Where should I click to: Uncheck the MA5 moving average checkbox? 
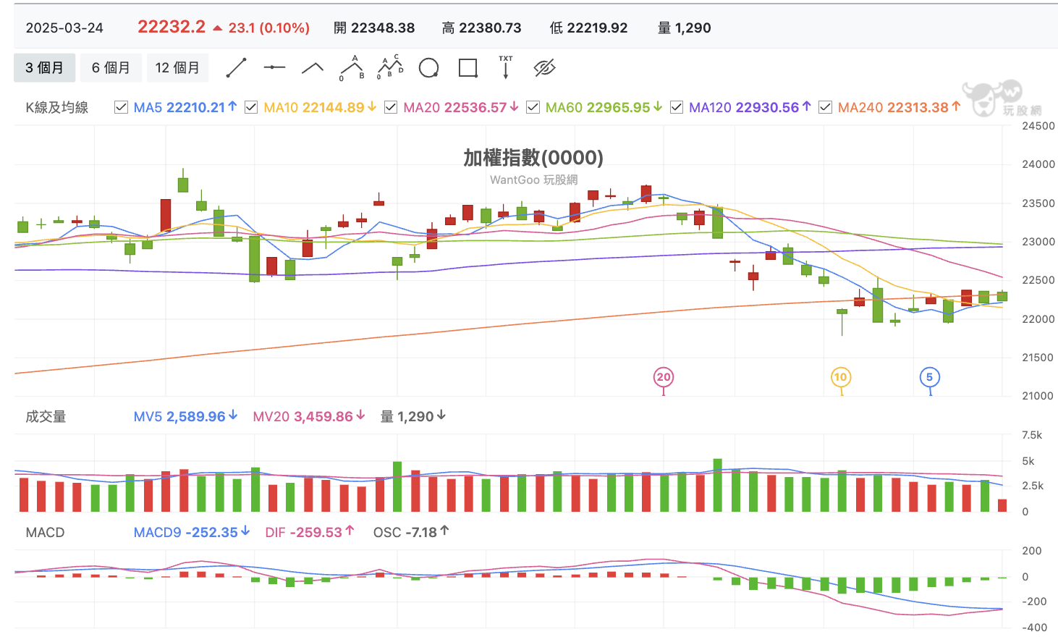pos(121,107)
